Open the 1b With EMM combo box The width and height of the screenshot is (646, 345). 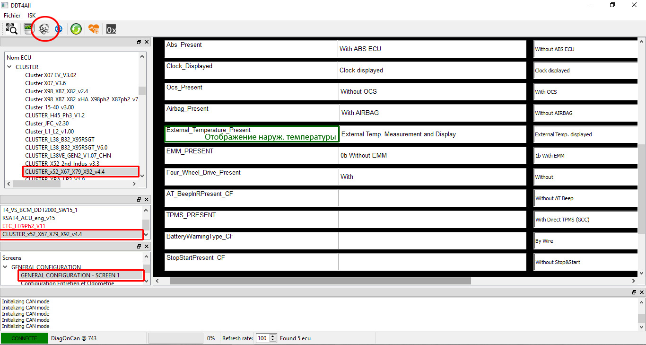pyautogui.click(x=585, y=156)
